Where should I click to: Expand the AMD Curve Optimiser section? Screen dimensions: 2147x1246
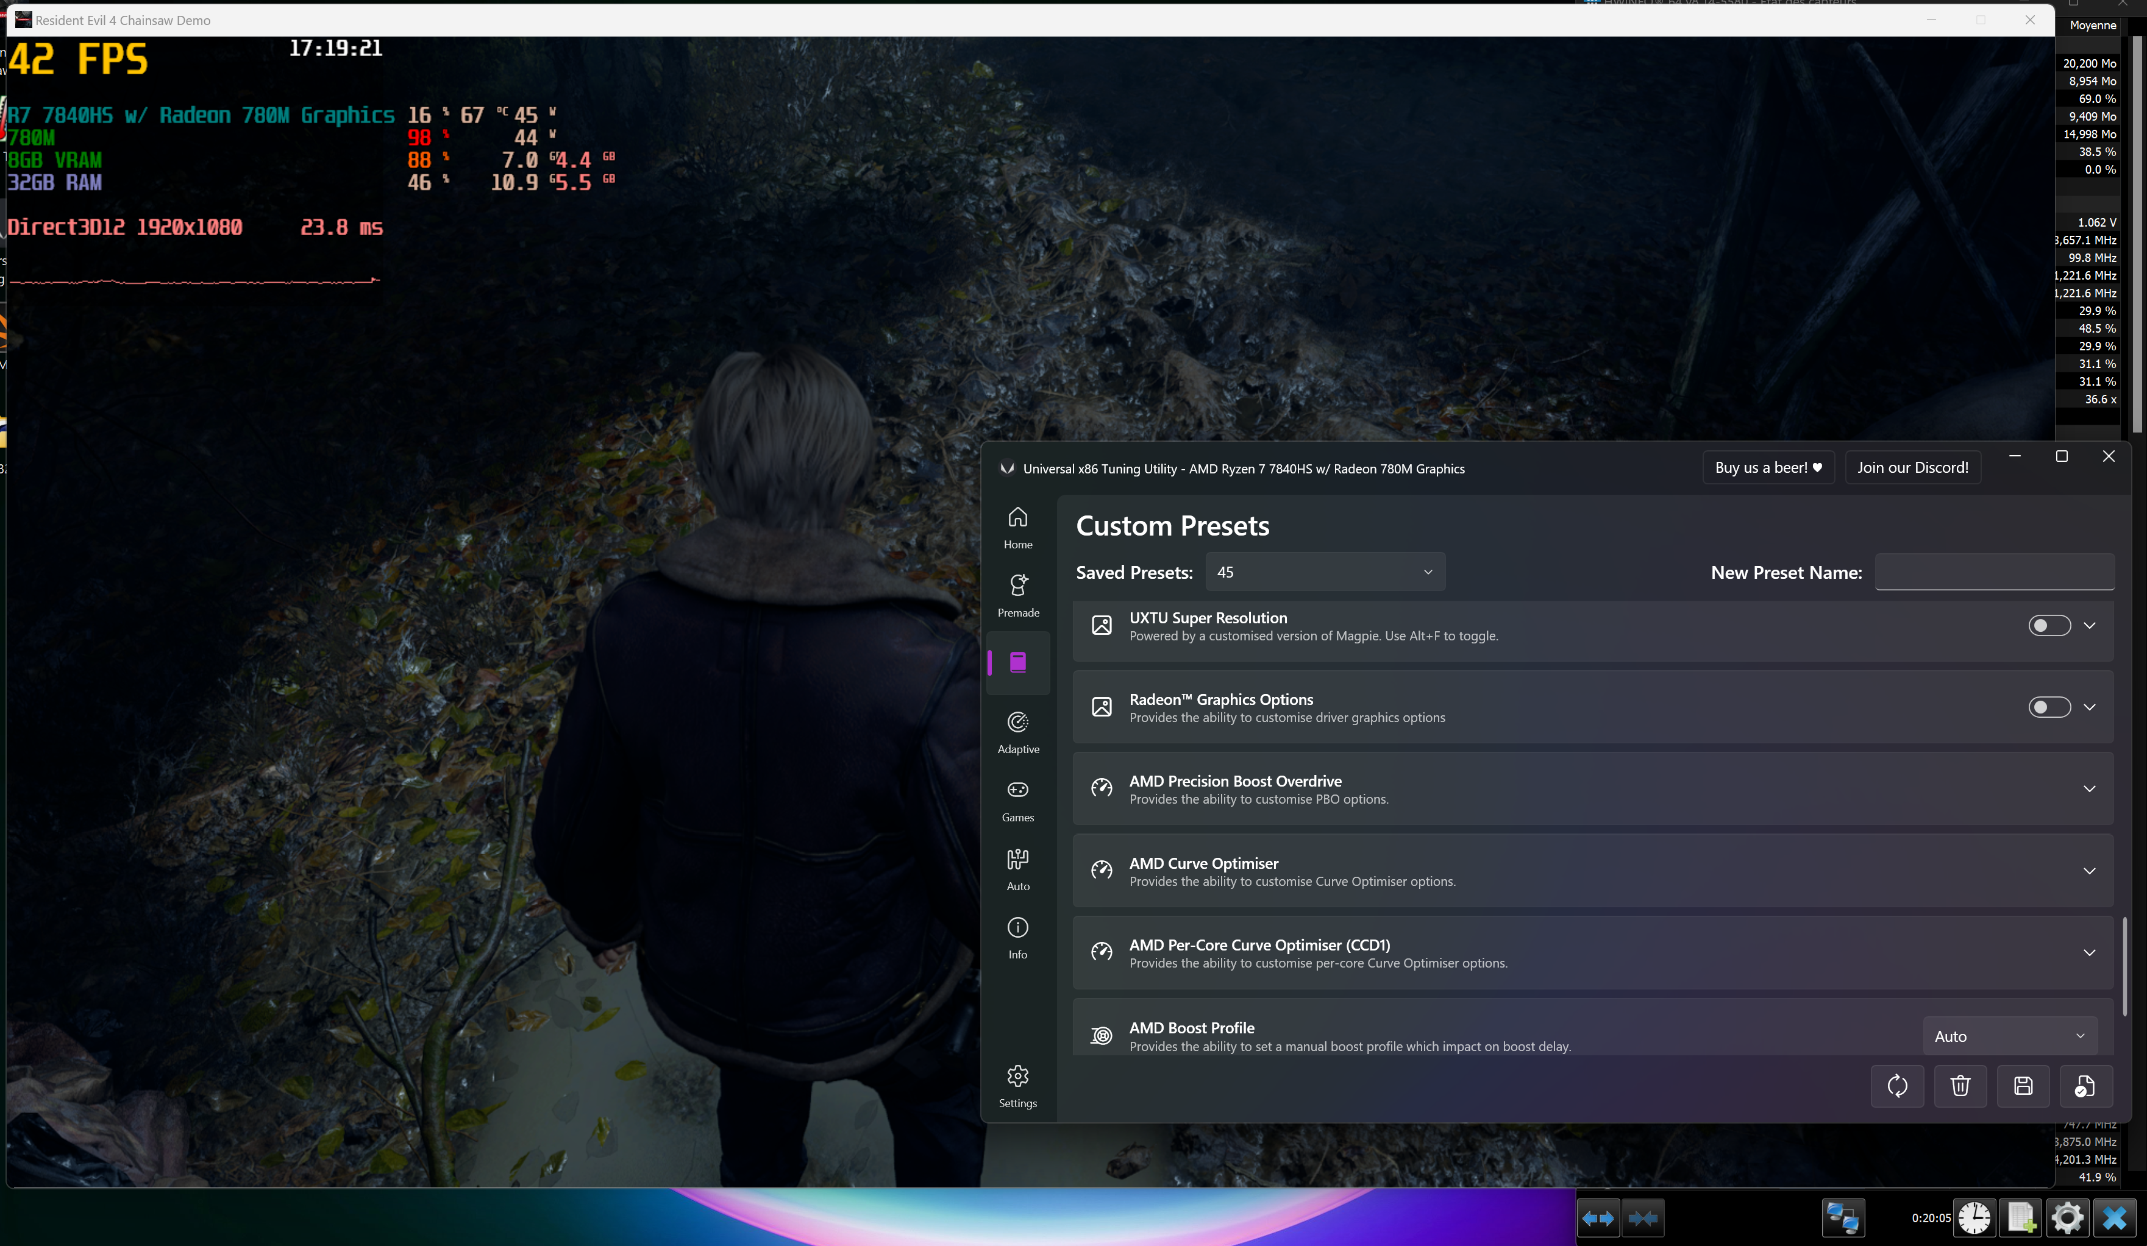coord(2088,871)
